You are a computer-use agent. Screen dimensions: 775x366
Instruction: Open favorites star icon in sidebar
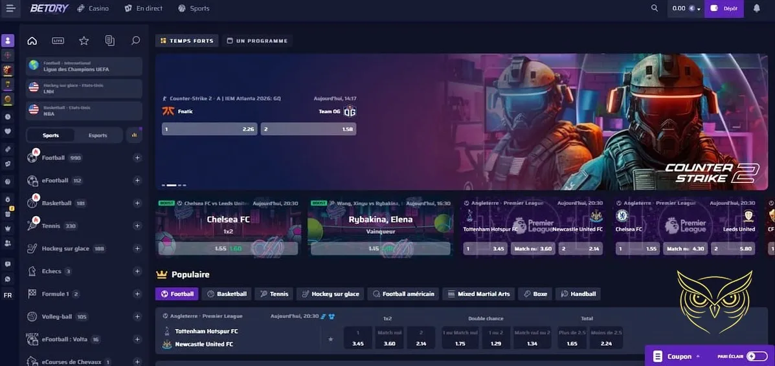[x=84, y=41]
